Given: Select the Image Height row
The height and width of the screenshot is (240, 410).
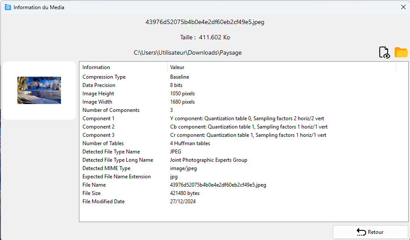Looking at the screenshot, I should tap(98, 94).
